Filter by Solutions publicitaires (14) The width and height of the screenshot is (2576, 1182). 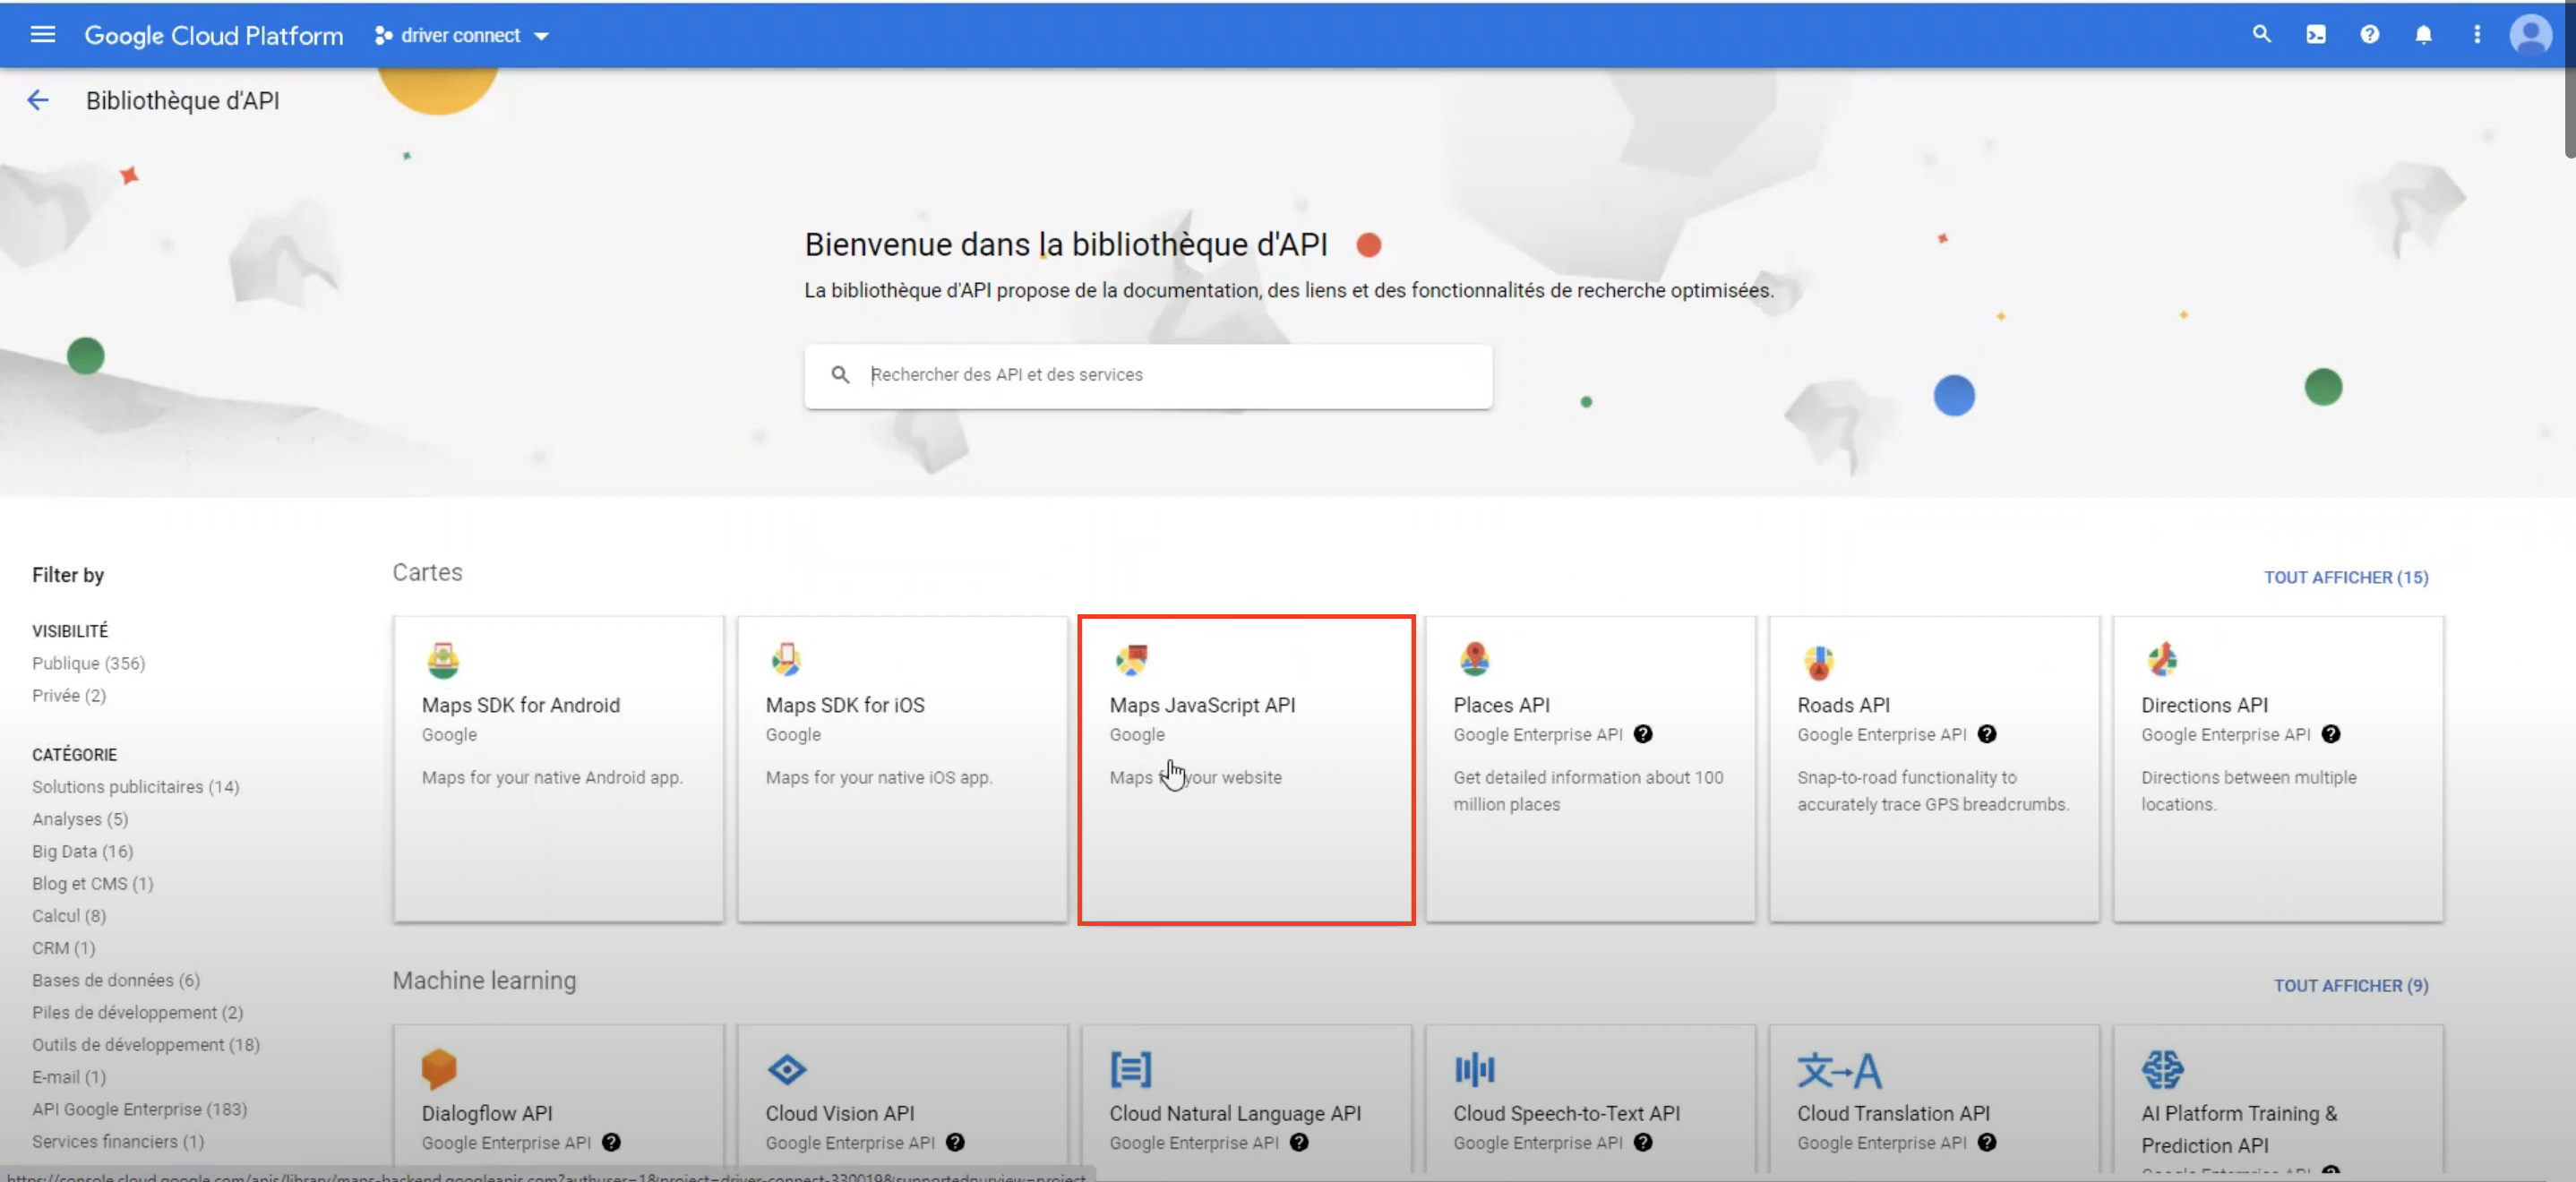135,787
